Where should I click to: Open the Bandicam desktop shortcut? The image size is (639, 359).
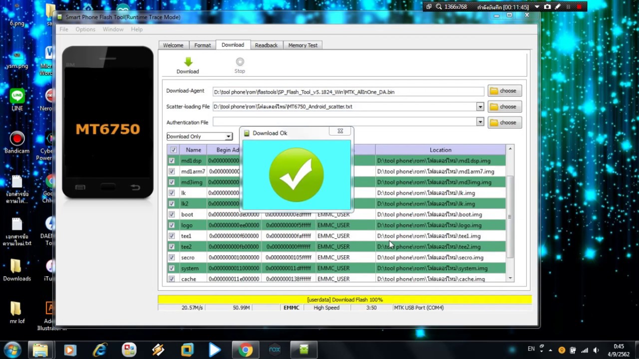[x=17, y=143]
